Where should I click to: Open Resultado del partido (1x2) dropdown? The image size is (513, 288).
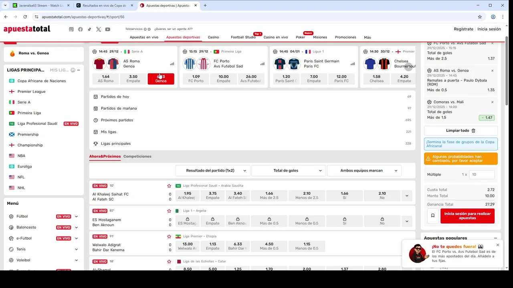tap(213, 170)
